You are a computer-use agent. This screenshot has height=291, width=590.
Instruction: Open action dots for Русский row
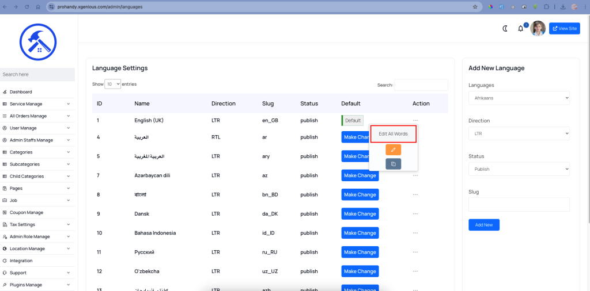point(415,252)
